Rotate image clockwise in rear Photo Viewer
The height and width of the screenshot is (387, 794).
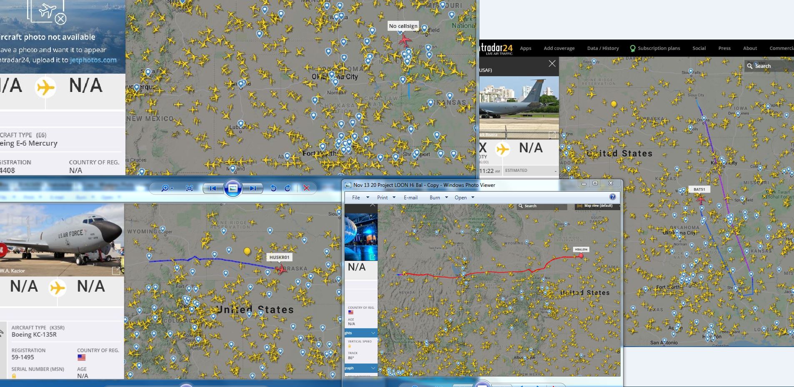[288, 188]
